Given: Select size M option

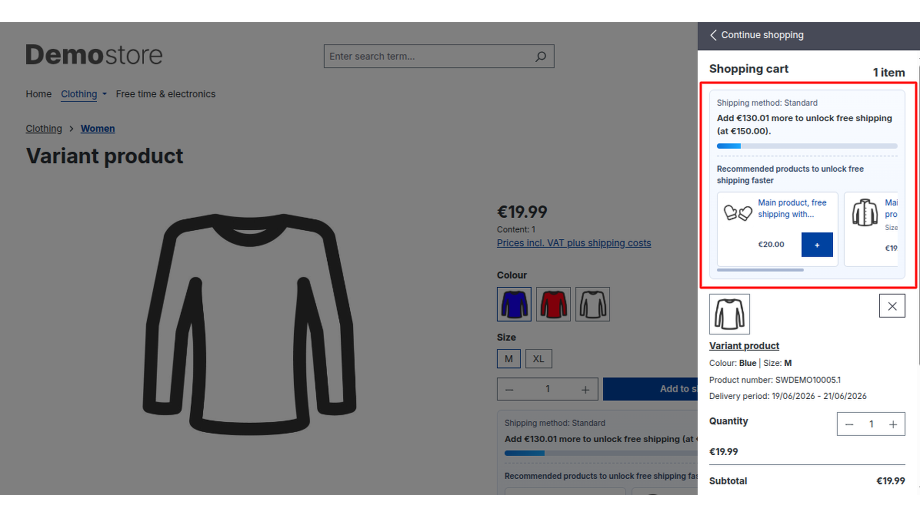Looking at the screenshot, I should tap(509, 359).
